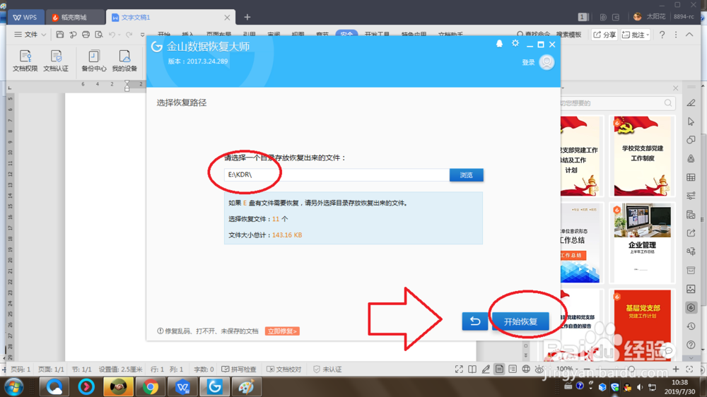
Task: Click the zoom in plus button
Action: point(675,369)
